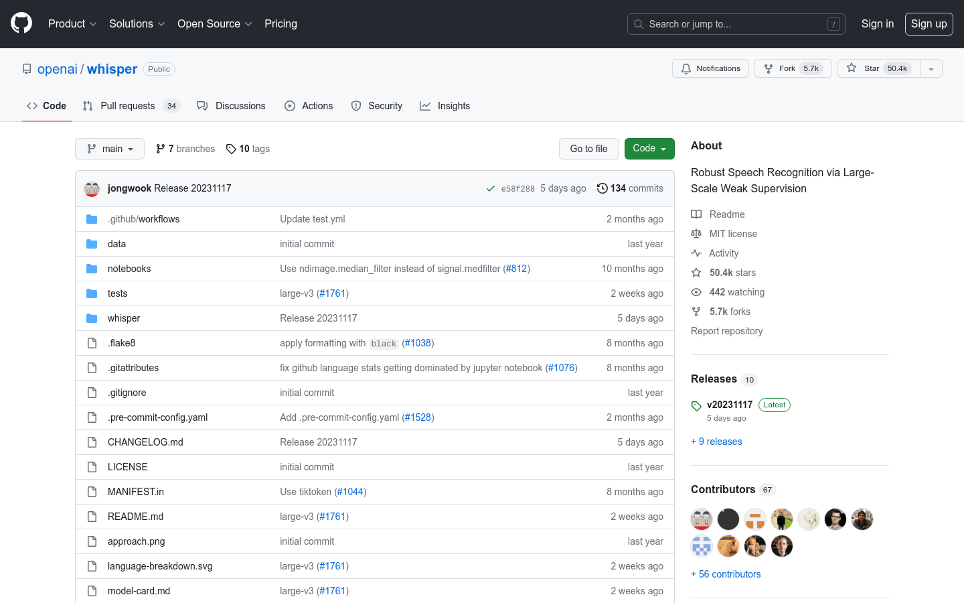This screenshot has height=603, width=964.
Task: Expand the star lists dropdown arrow
Action: pyautogui.click(x=931, y=68)
